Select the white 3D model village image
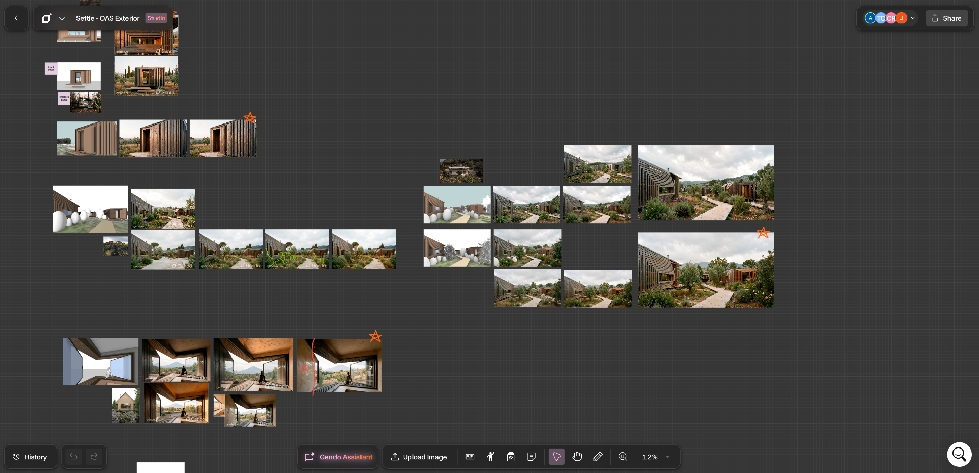Viewport: 979px width, 473px height. [90, 209]
